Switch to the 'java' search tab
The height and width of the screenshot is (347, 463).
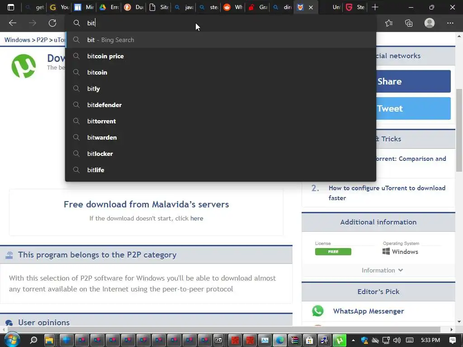(x=184, y=7)
